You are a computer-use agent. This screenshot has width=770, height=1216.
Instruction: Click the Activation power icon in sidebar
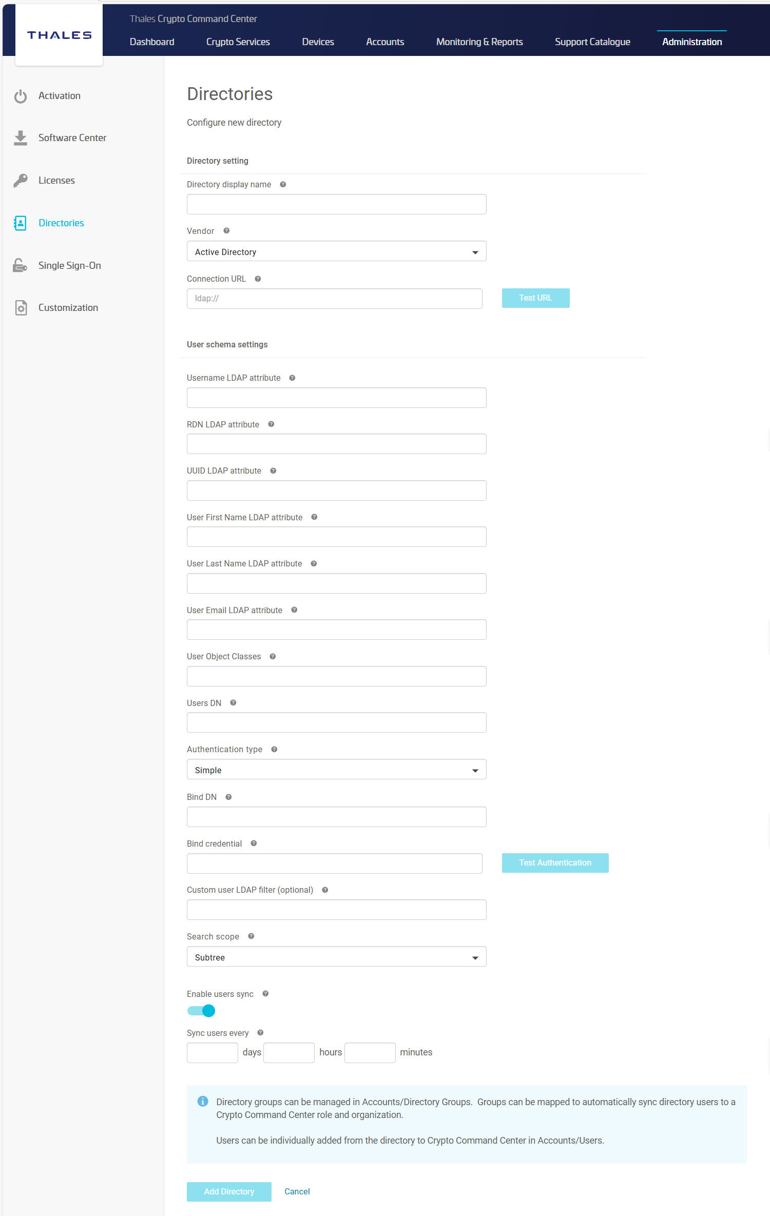point(21,96)
